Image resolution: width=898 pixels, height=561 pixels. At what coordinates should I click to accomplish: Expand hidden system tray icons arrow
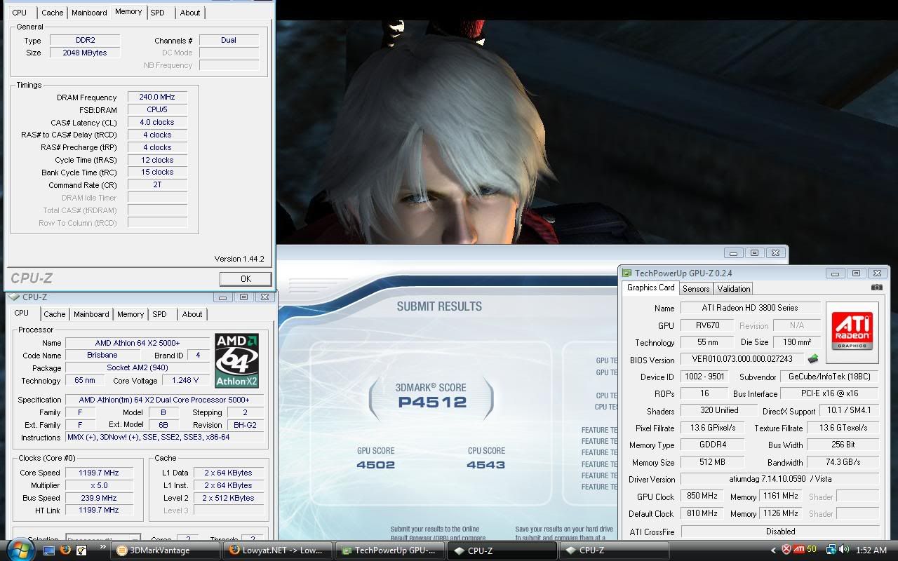coord(774,550)
